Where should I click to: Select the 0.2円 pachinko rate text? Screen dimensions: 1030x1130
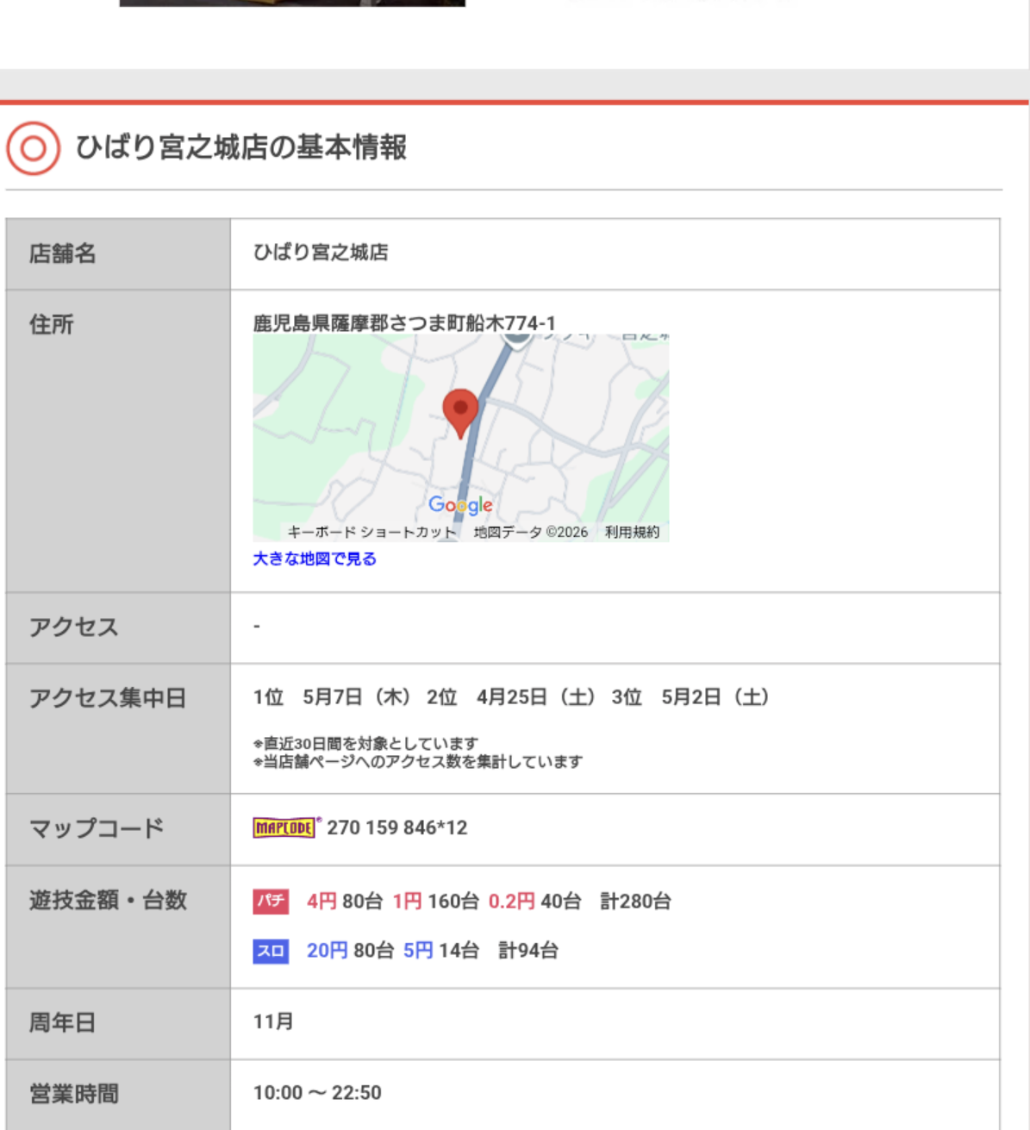click(x=512, y=902)
